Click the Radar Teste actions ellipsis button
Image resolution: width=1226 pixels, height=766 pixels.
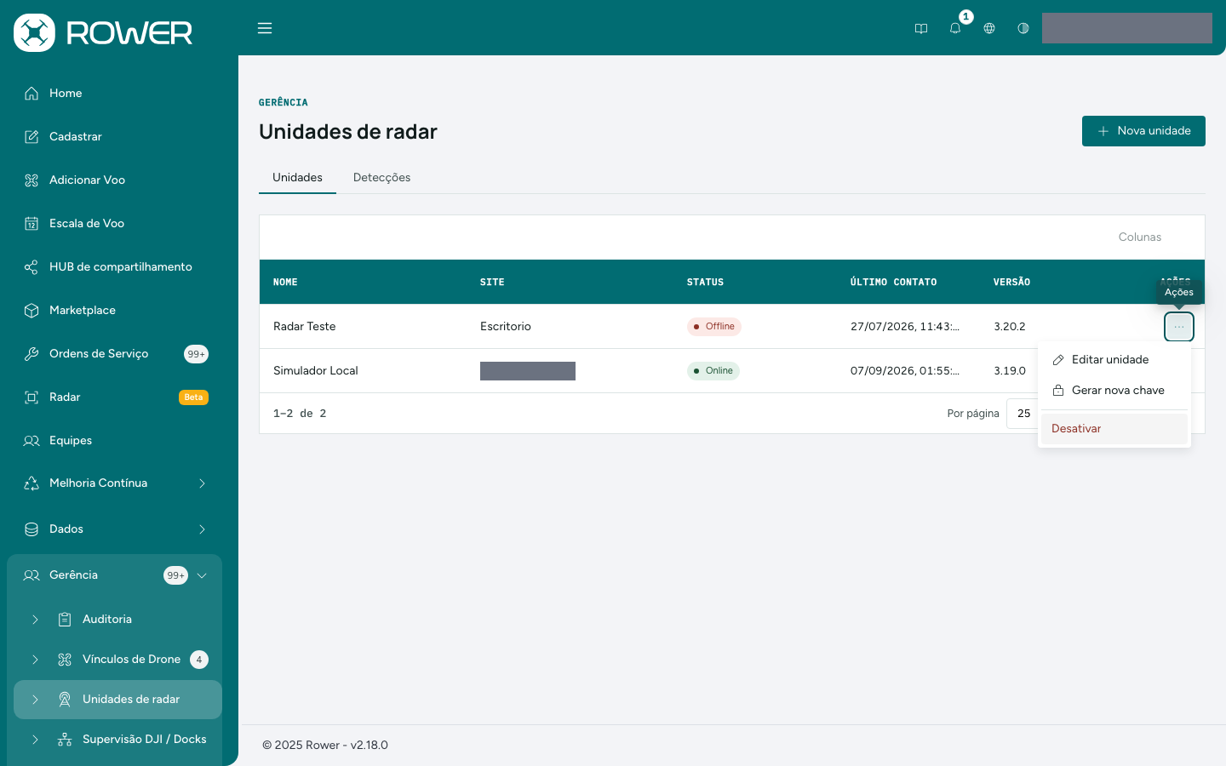click(x=1178, y=327)
